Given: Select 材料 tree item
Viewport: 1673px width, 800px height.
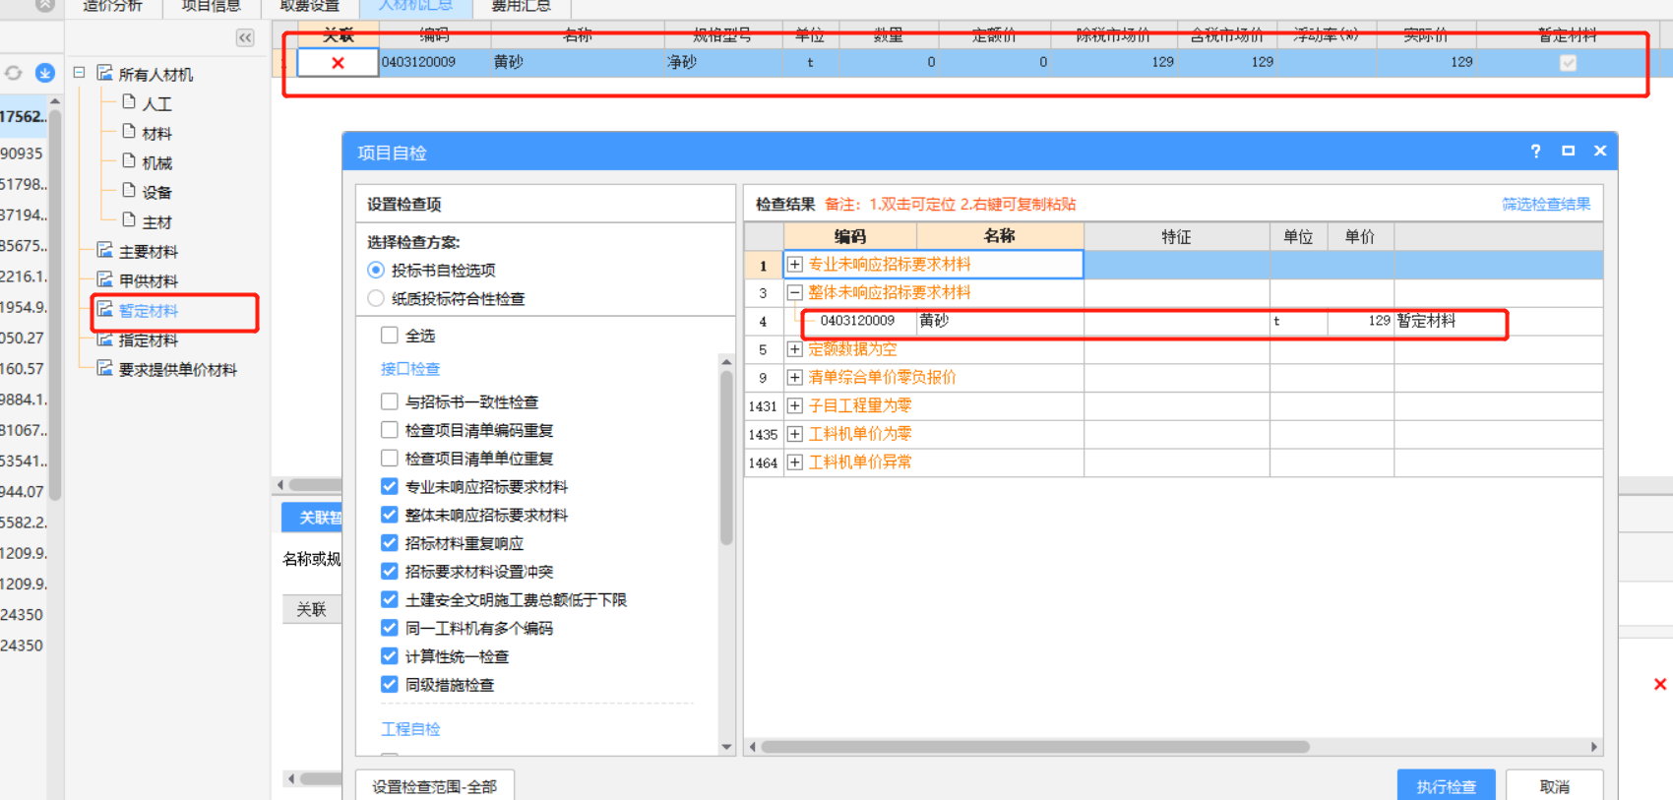Looking at the screenshot, I should 156,133.
